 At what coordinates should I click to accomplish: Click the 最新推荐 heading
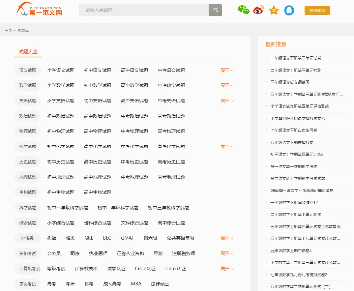276,44
